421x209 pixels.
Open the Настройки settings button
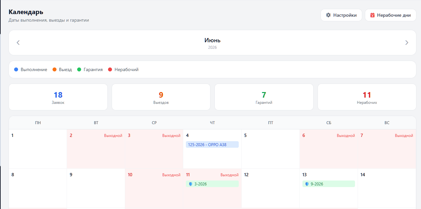click(x=341, y=15)
